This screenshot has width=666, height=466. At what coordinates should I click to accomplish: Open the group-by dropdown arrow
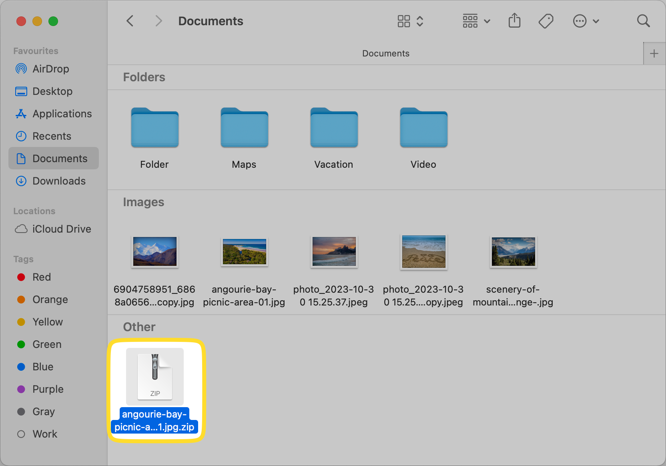tap(487, 21)
